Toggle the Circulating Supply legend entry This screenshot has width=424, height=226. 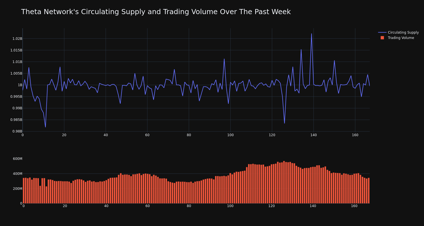point(399,32)
